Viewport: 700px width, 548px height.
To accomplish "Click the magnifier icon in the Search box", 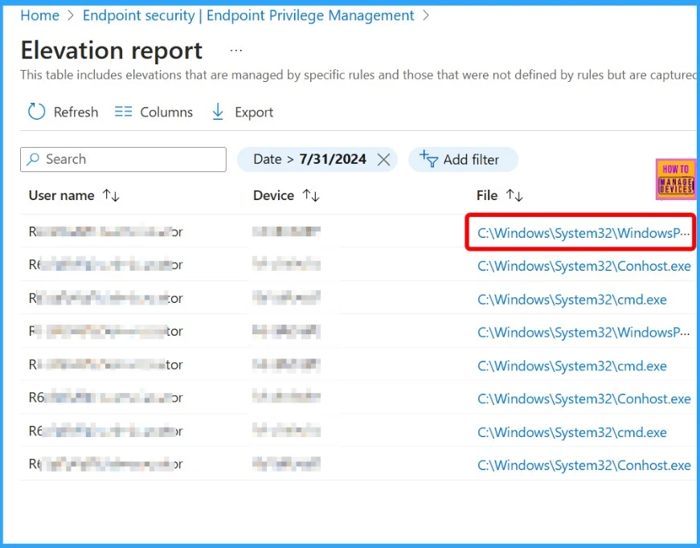I will [x=33, y=159].
